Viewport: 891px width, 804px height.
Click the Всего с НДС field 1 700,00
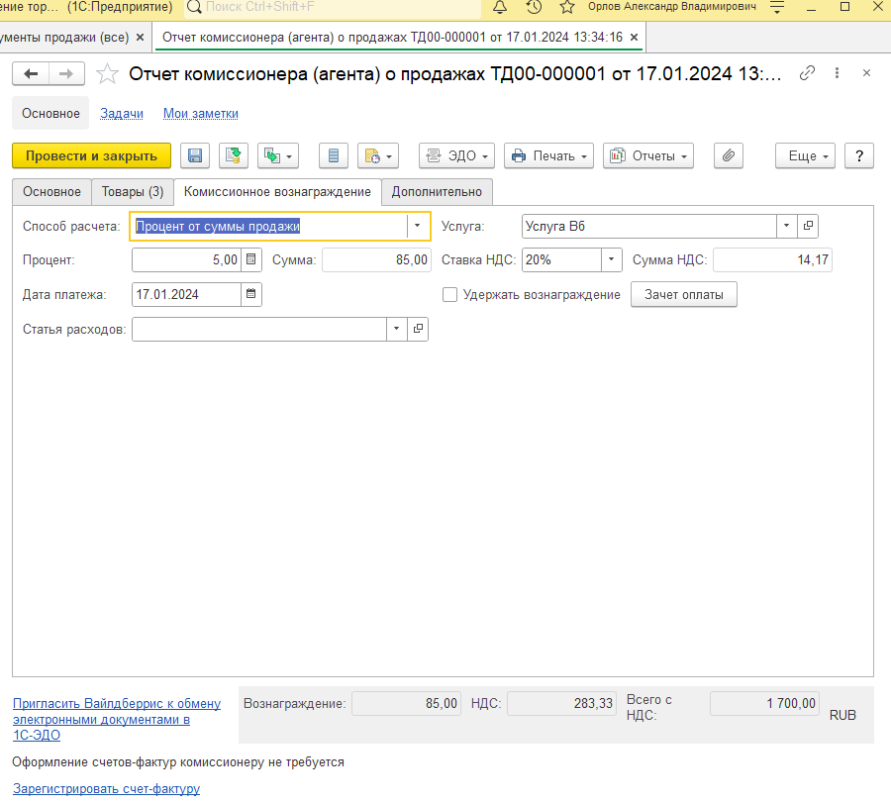tap(765, 703)
